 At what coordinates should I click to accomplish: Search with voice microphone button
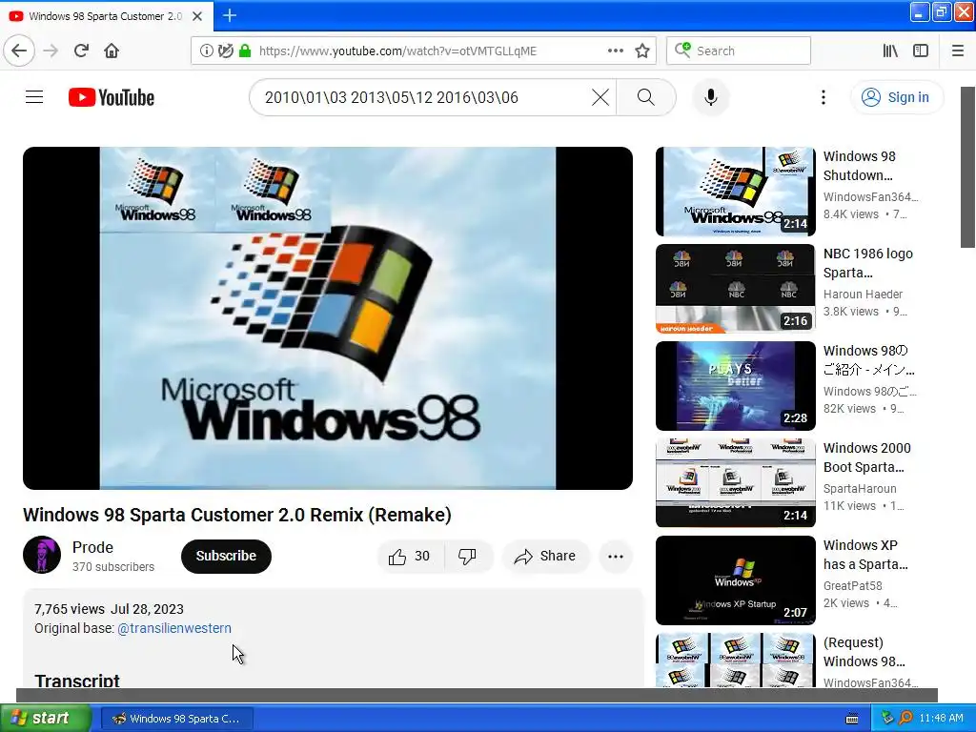point(711,97)
